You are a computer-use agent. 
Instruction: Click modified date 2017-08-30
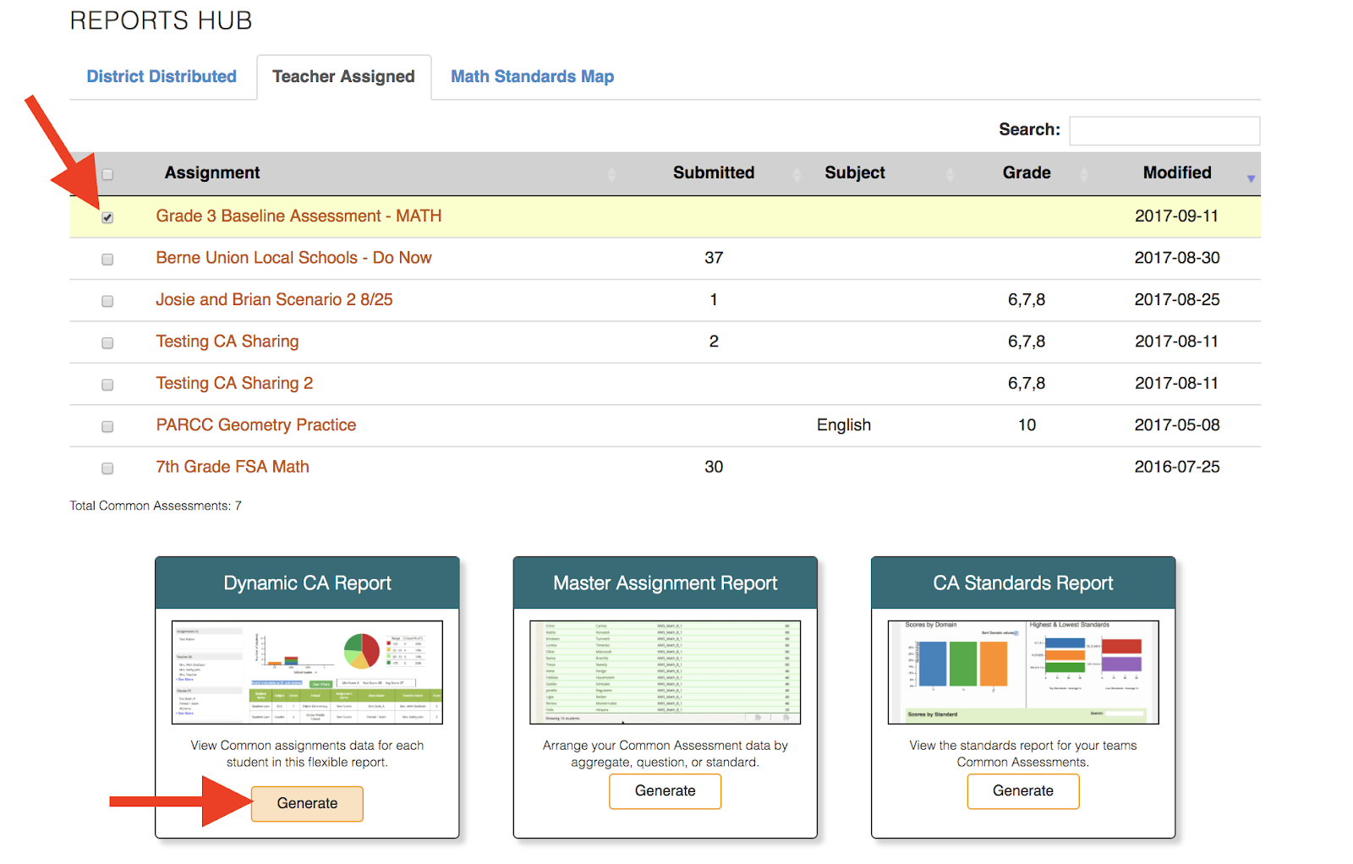[x=1177, y=258]
